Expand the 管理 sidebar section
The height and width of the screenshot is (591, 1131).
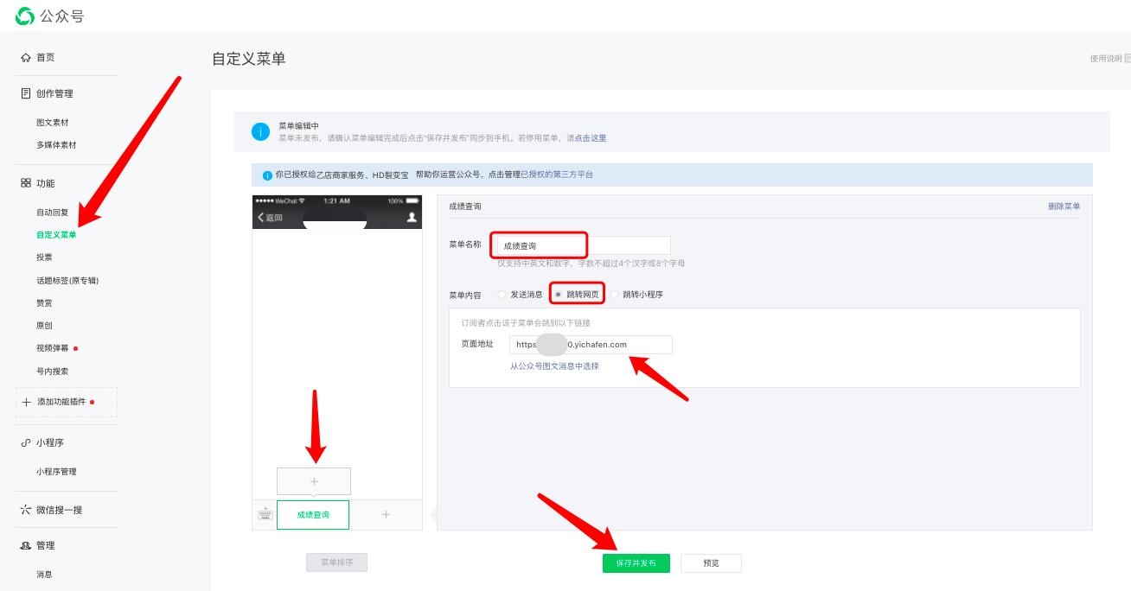click(x=43, y=545)
